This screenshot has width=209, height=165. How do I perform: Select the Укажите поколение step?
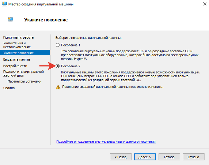point(18,53)
